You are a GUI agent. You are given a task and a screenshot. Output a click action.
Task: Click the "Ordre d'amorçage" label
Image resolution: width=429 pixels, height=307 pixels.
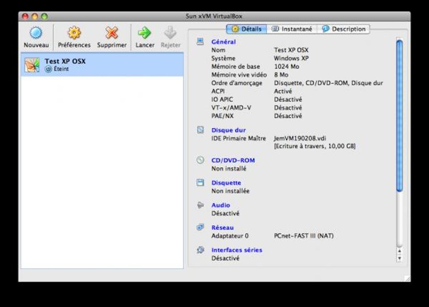pyautogui.click(x=237, y=83)
